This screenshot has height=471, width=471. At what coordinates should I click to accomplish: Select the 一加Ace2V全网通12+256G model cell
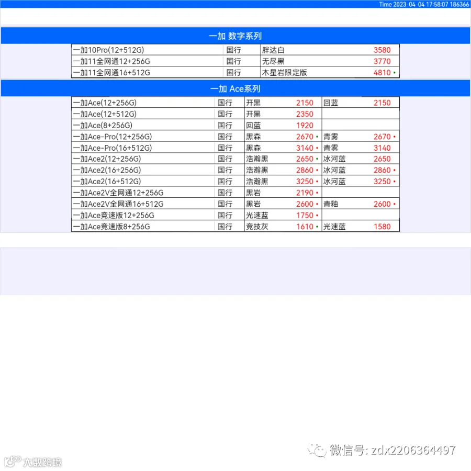(x=143, y=193)
